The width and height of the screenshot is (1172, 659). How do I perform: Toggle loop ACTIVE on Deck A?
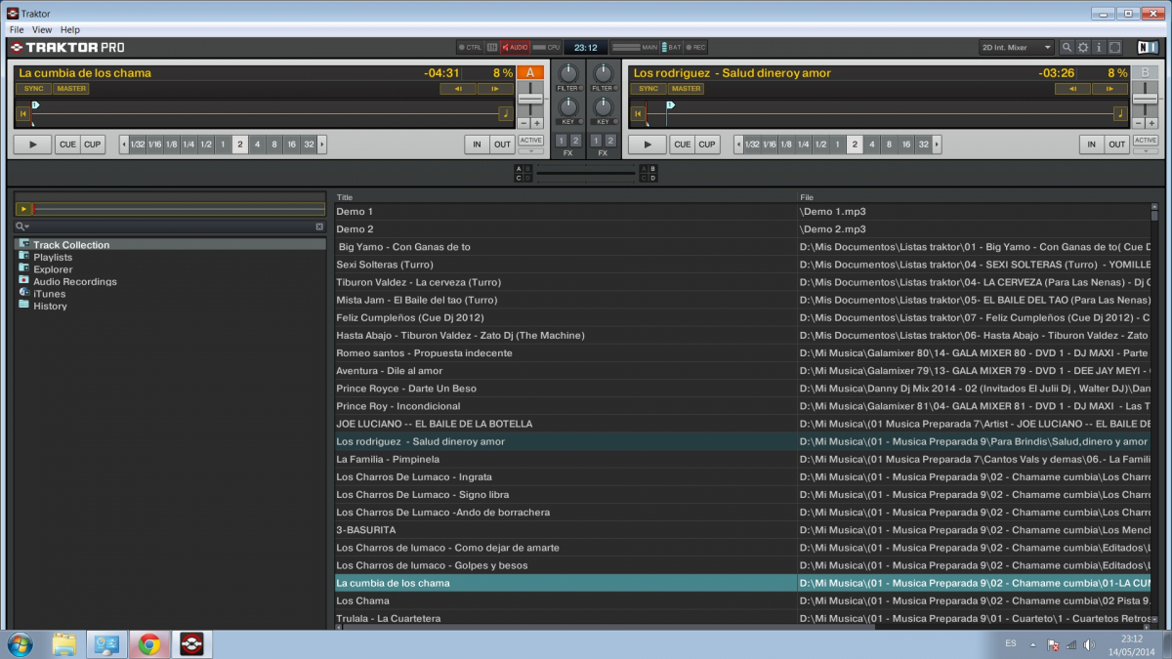(x=530, y=141)
